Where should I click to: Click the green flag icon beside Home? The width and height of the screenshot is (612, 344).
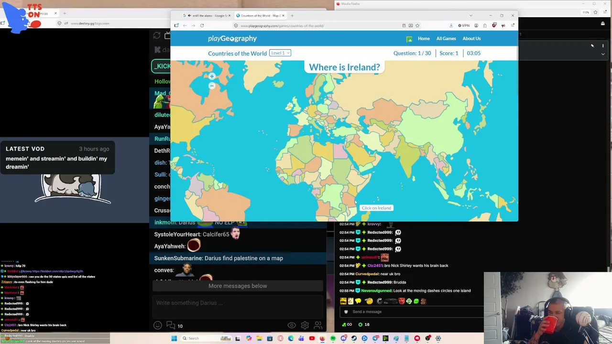pyautogui.click(x=409, y=39)
